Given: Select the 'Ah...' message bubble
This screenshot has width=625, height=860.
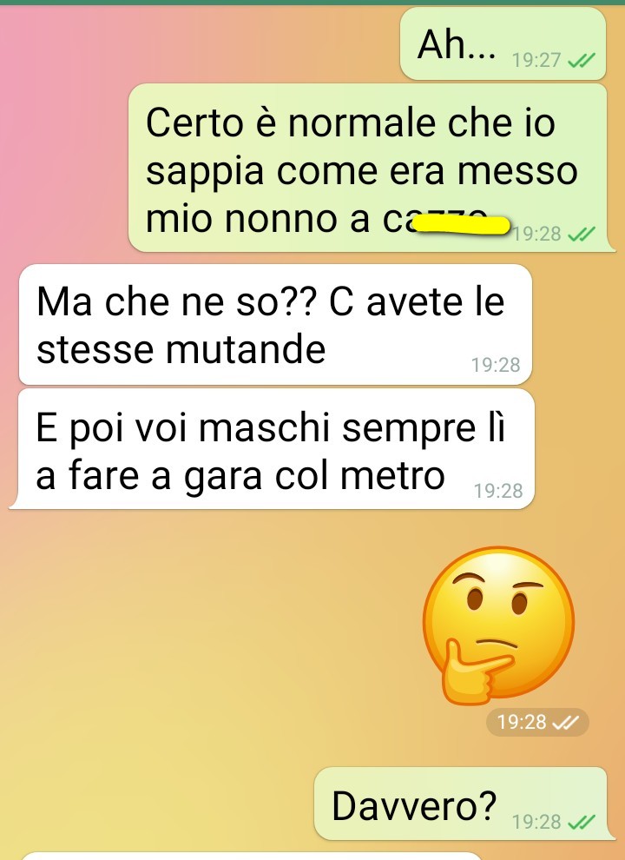Looking at the screenshot, I should coord(503,44).
